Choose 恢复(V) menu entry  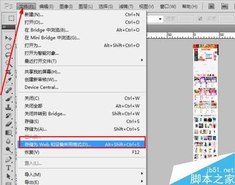click(82, 152)
